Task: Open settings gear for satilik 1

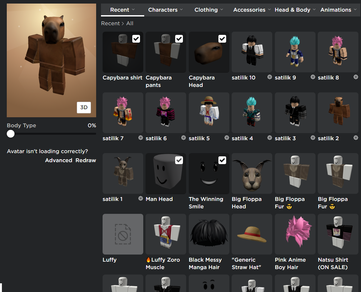Action: pos(140,198)
